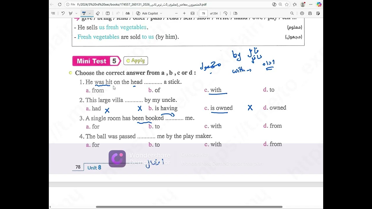The width and height of the screenshot is (372, 209).
Task: Open Draw pen options dropdown
Action: 90,13
